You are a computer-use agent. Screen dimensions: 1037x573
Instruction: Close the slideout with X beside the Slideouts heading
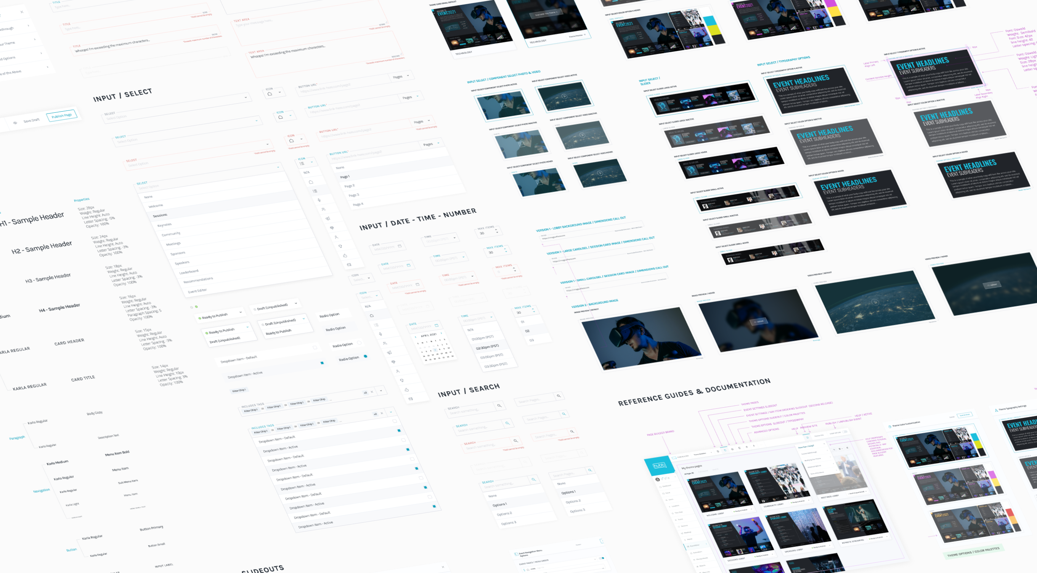[443, 567]
